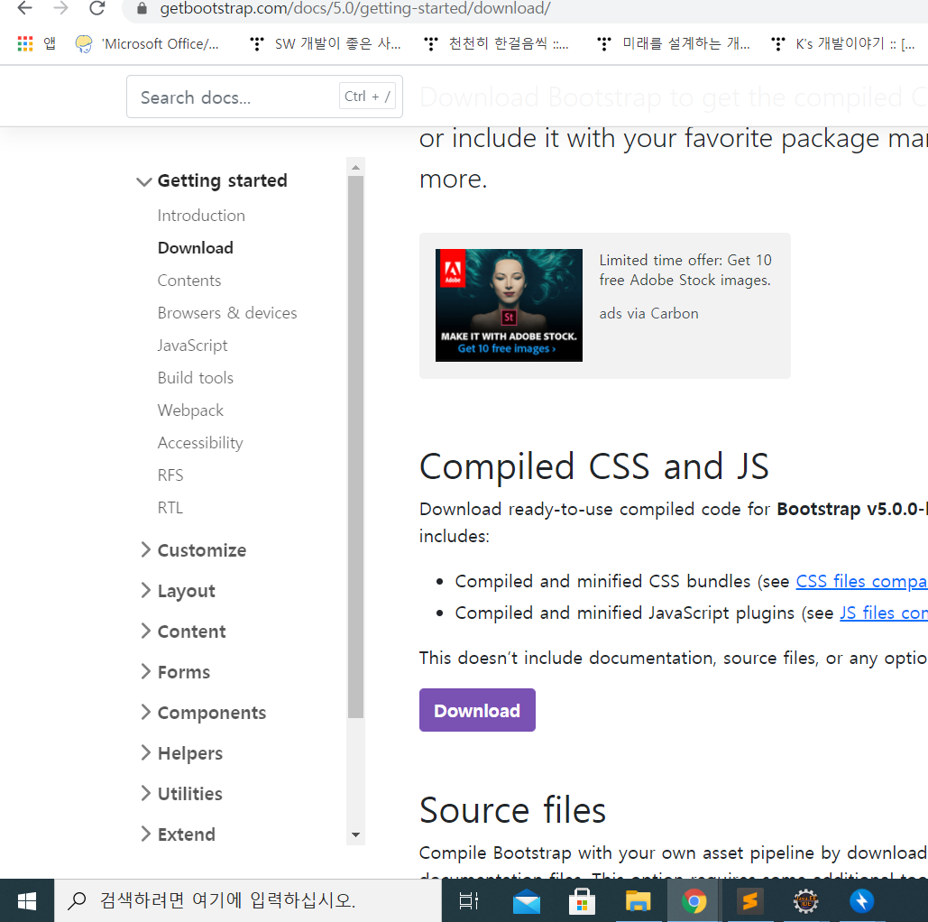Switch to Chrome in taskbar

point(694,901)
